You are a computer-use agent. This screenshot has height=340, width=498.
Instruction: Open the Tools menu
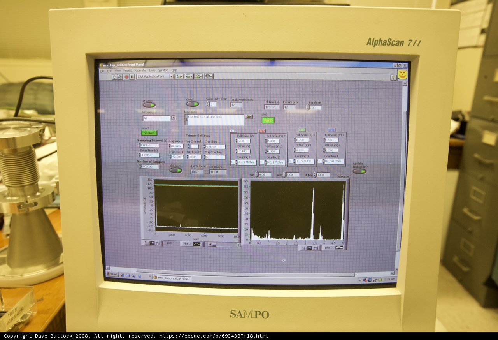pos(152,70)
